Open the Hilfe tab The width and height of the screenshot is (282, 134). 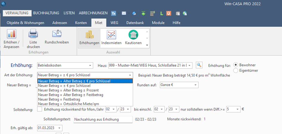click(x=176, y=23)
